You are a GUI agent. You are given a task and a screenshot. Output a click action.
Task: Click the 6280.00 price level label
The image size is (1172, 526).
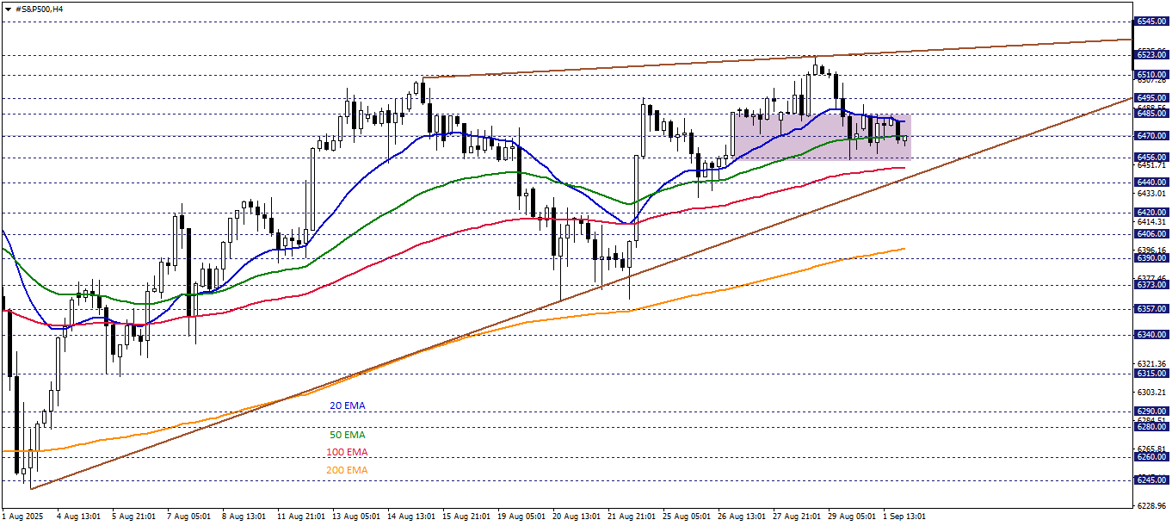click(1150, 426)
